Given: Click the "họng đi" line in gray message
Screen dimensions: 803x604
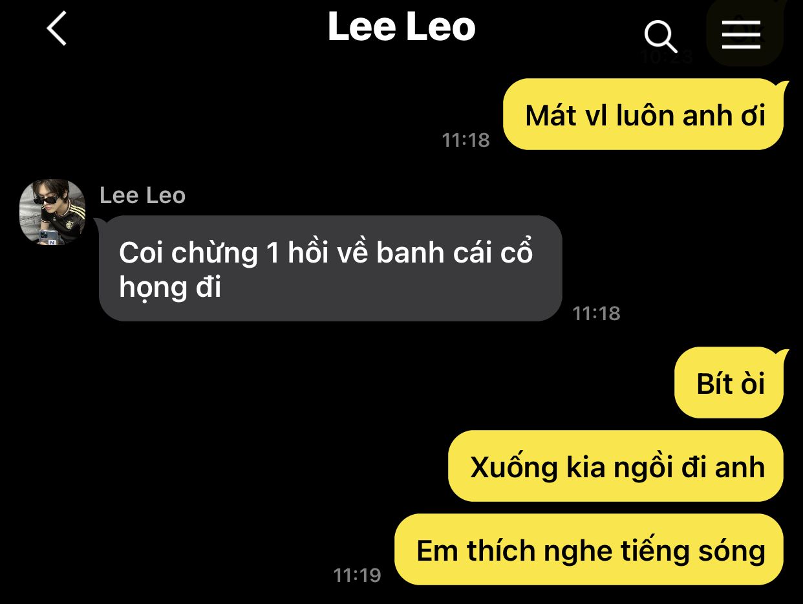Looking at the screenshot, I should coord(170,287).
